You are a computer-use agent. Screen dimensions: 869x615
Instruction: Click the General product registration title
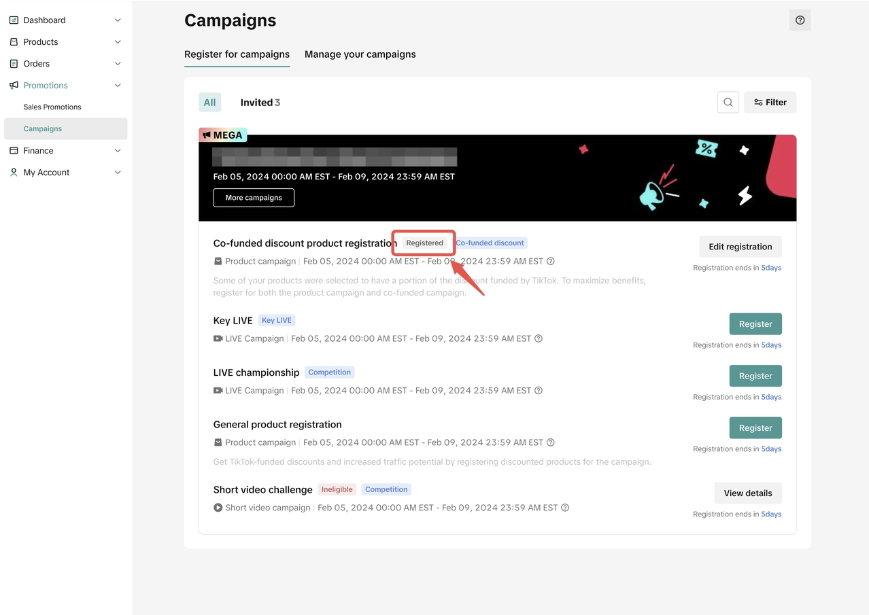[x=277, y=425]
